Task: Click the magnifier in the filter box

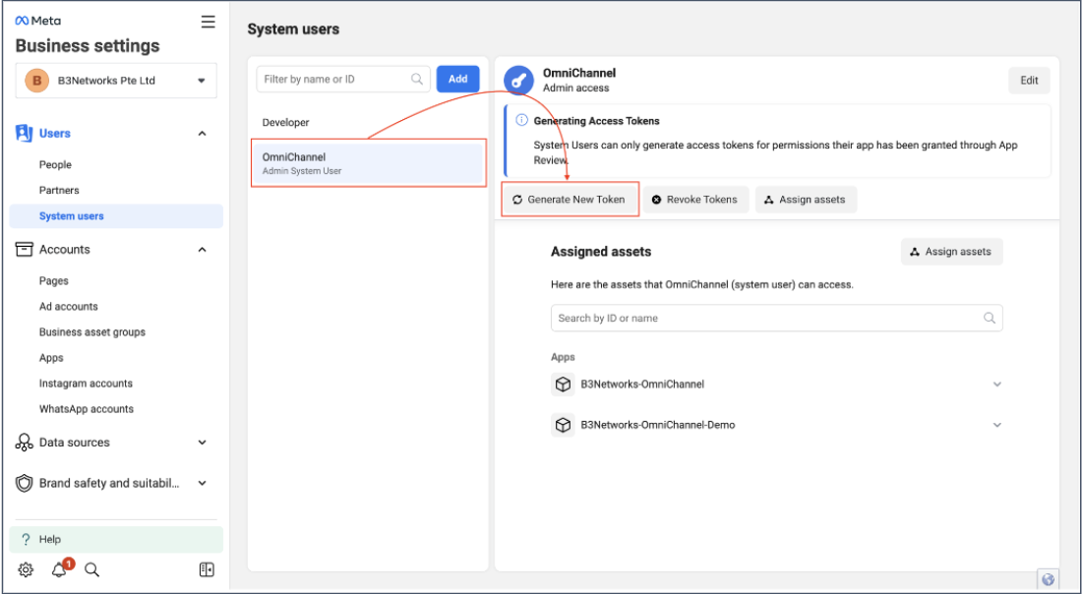Action: tap(417, 80)
